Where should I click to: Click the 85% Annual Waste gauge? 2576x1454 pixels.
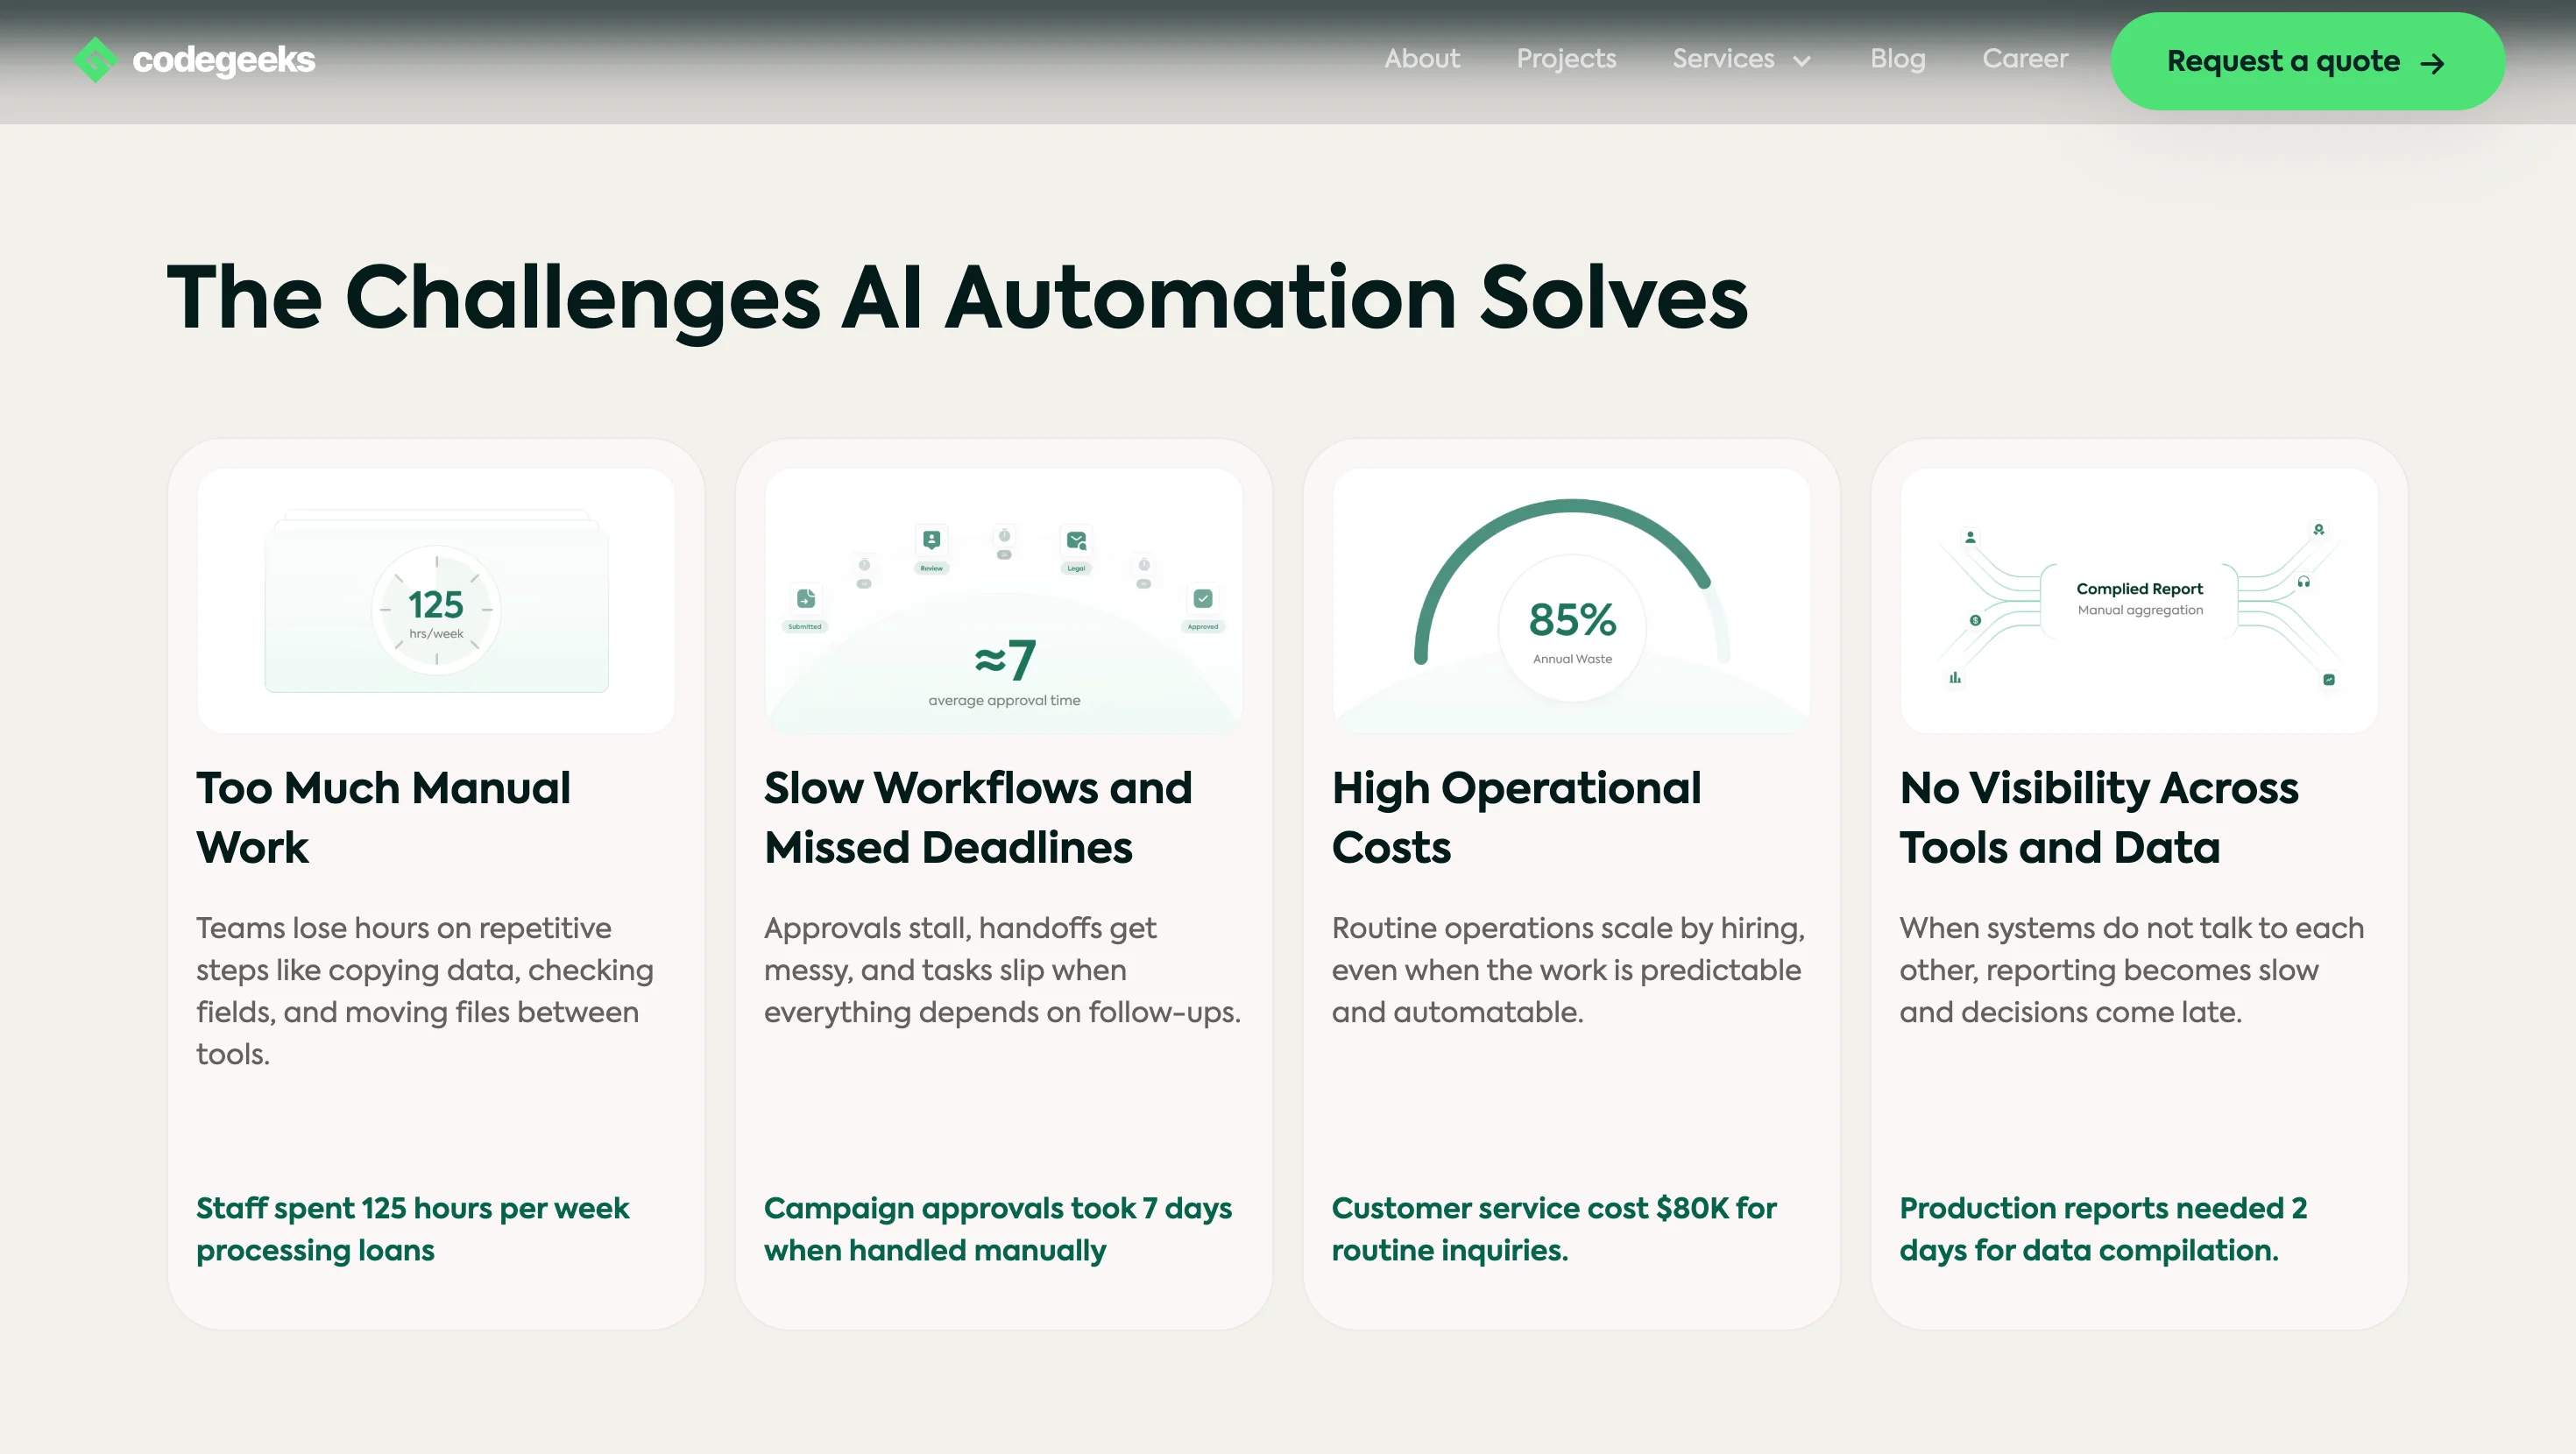[1571, 627]
